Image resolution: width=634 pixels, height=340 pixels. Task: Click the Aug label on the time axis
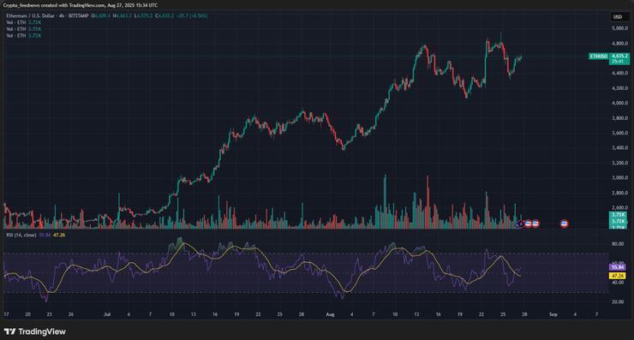330,314
